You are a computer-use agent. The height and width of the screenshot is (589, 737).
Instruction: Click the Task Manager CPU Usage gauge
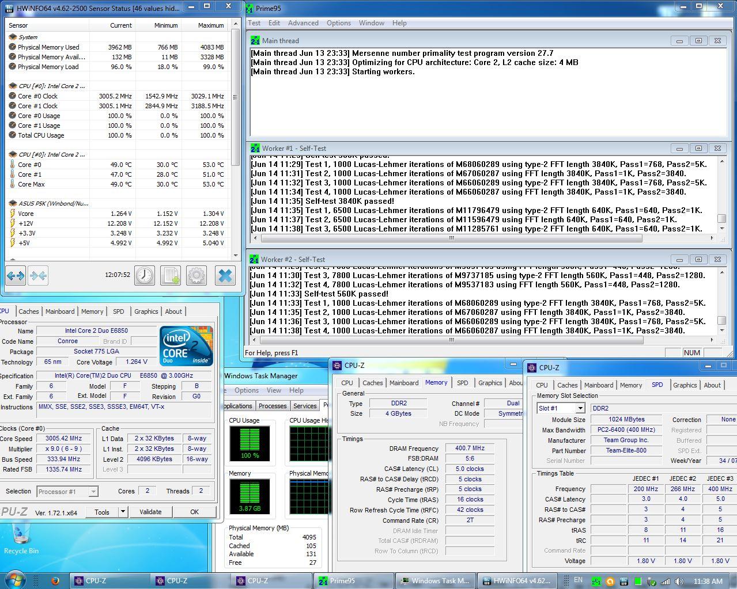[250, 444]
